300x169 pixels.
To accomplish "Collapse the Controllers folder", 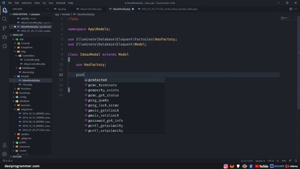I will [16, 55].
